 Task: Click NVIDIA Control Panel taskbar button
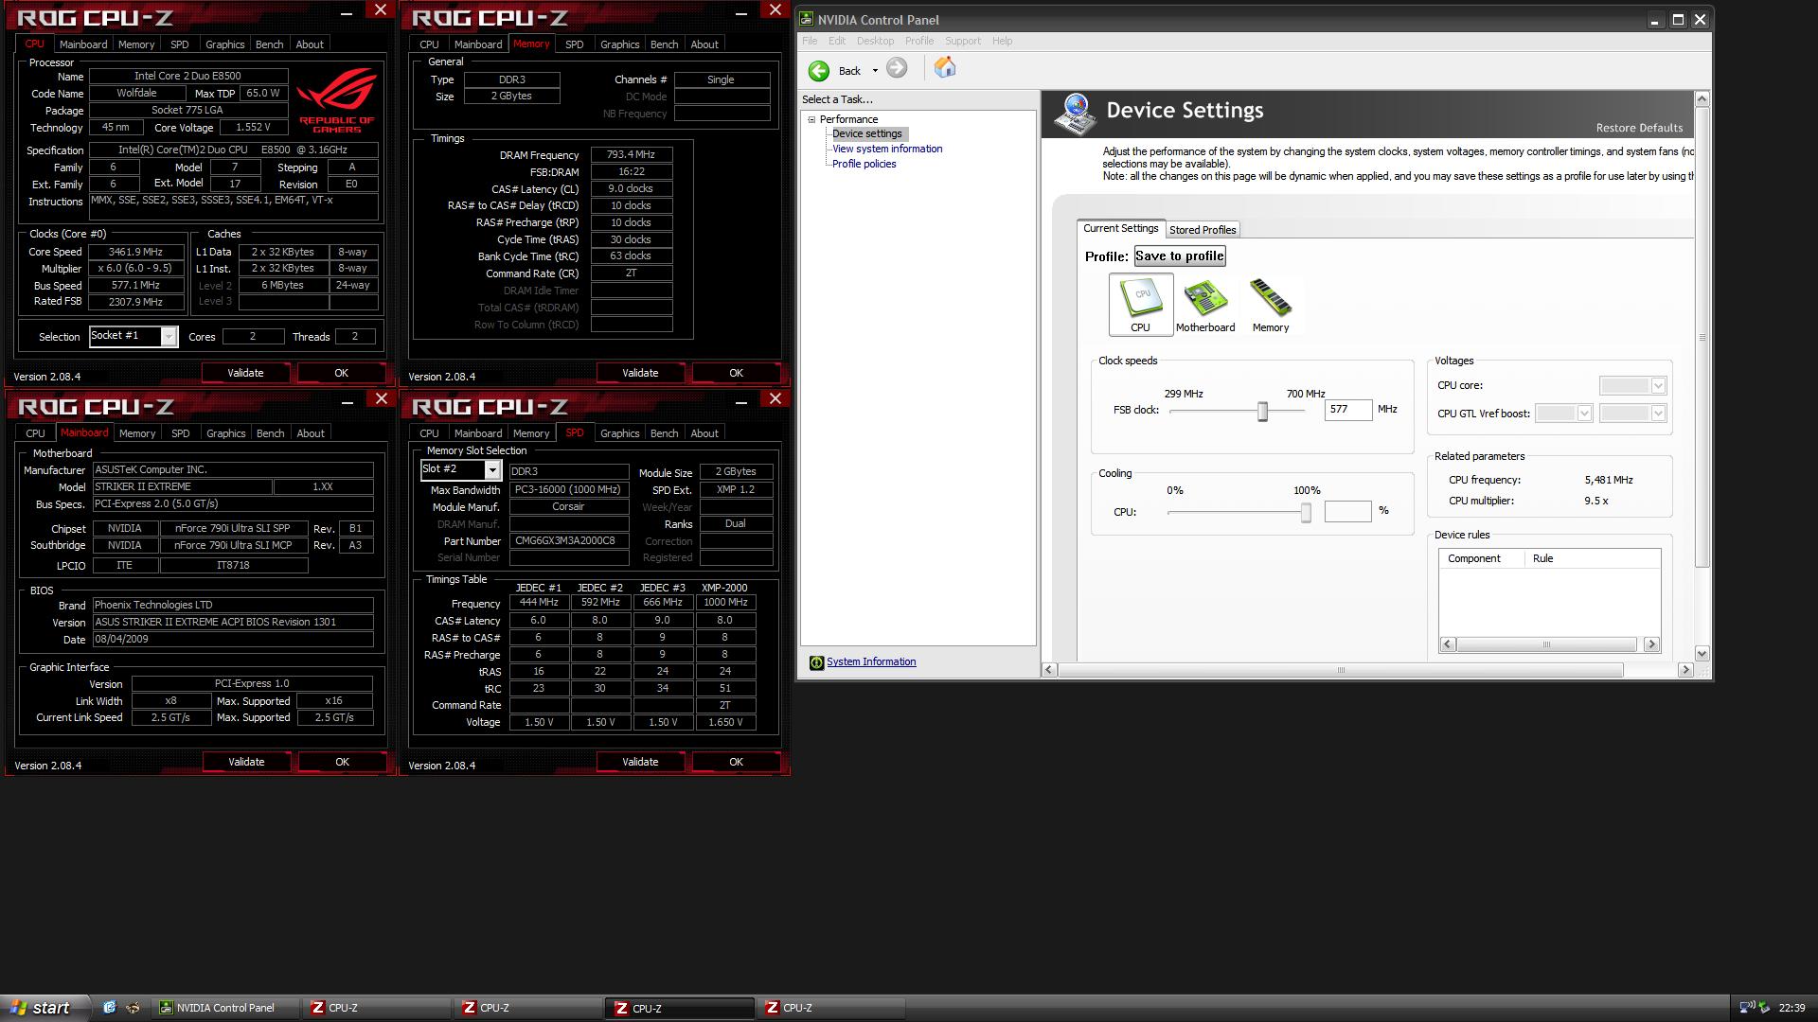pyautogui.click(x=226, y=1008)
